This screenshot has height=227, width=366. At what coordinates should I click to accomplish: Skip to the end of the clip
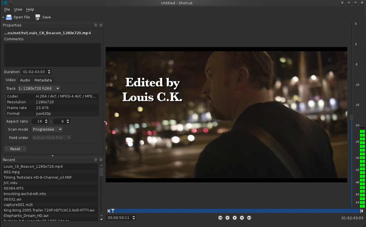pos(249,218)
